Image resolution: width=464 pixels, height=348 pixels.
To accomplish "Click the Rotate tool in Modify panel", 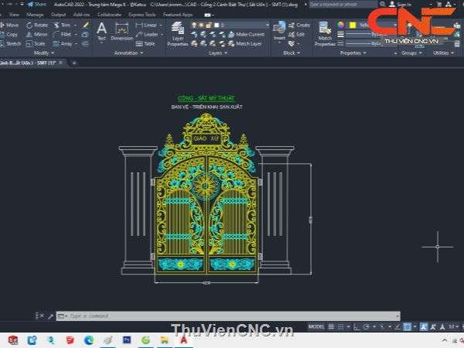I will (37, 25).
